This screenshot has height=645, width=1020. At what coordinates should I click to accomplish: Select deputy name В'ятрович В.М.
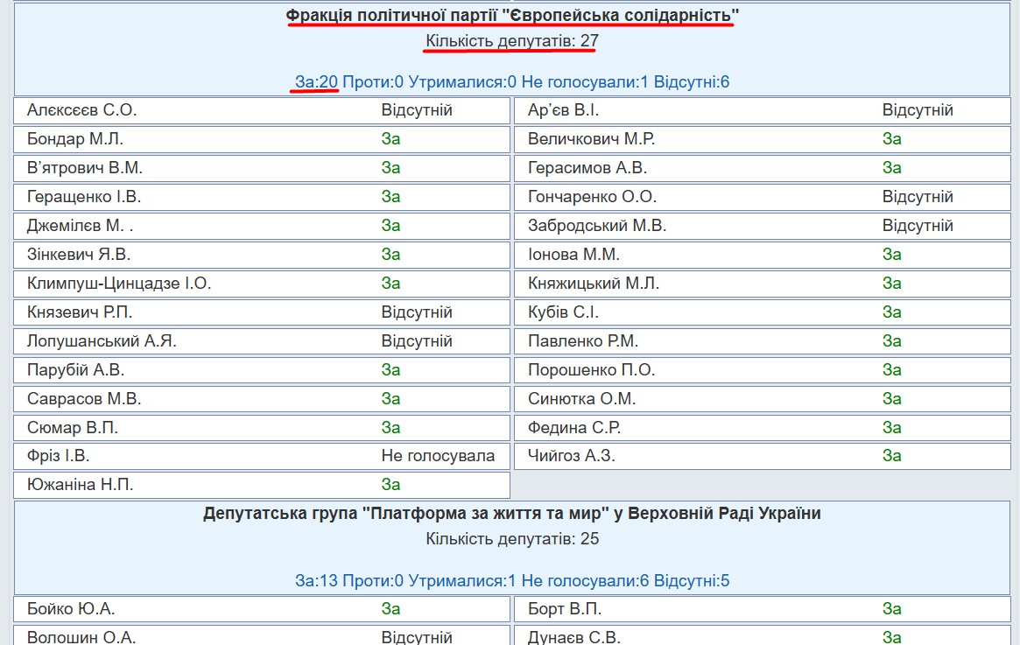(85, 168)
